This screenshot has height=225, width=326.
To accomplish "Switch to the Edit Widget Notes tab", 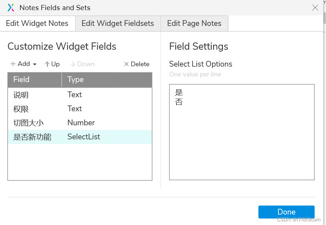I will click(x=37, y=23).
